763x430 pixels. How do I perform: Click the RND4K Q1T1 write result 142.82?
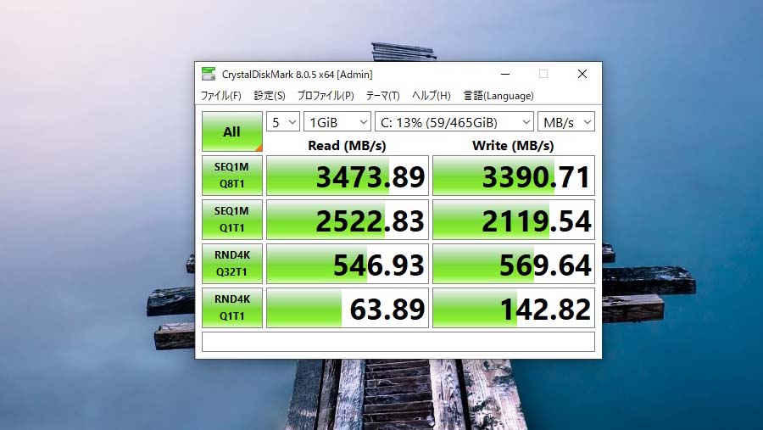[x=514, y=309]
